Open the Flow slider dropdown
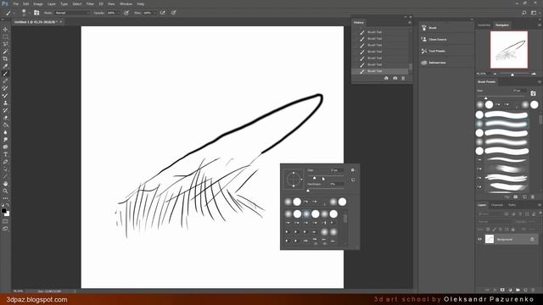The height and width of the screenshot is (305, 543). pos(154,13)
